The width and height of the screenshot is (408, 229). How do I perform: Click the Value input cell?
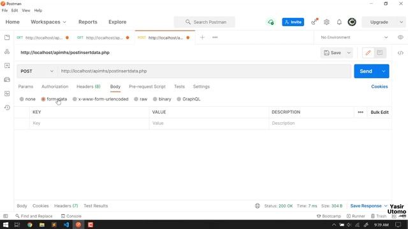(209, 123)
